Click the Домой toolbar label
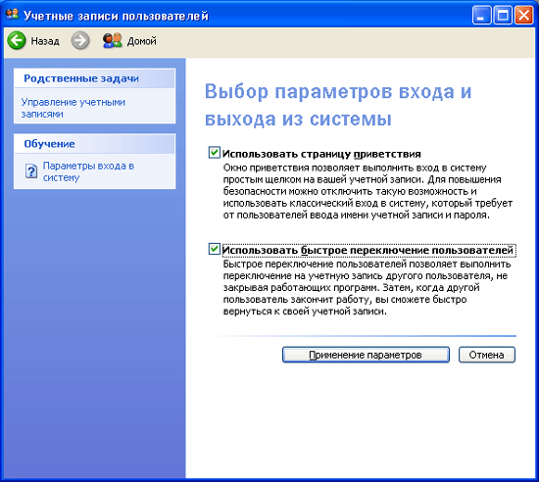Screen dimensions: 539x482 coord(142,41)
